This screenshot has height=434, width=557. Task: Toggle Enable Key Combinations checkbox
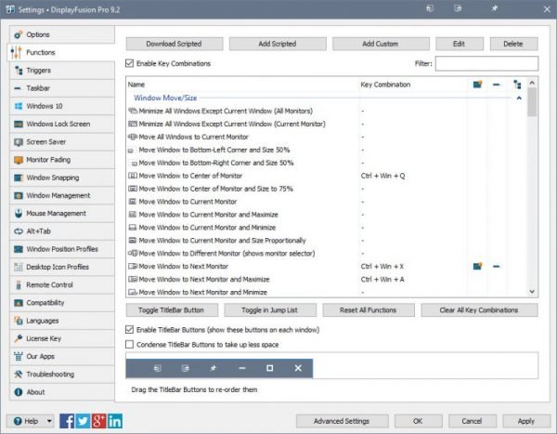[x=129, y=64]
